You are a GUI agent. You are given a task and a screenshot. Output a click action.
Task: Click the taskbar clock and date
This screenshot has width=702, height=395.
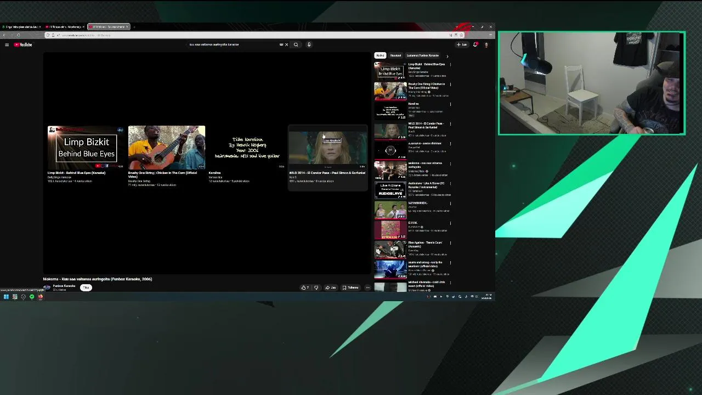pyautogui.click(x=486, y=297)
